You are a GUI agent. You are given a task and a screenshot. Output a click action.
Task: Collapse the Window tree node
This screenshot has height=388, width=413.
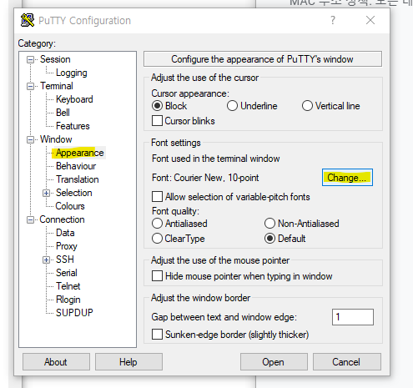point(30,139)
